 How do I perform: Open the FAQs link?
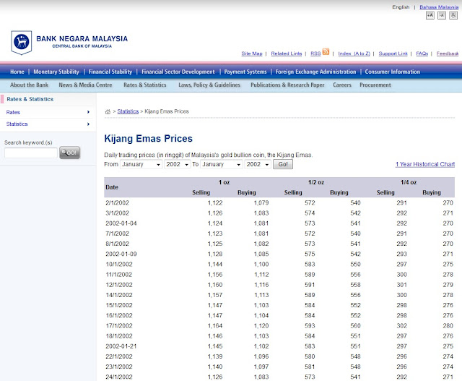click(x=422, y=53)
